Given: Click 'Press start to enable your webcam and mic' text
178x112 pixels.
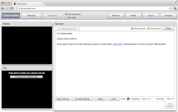Looking at the screenshot, I should [27, 73].
